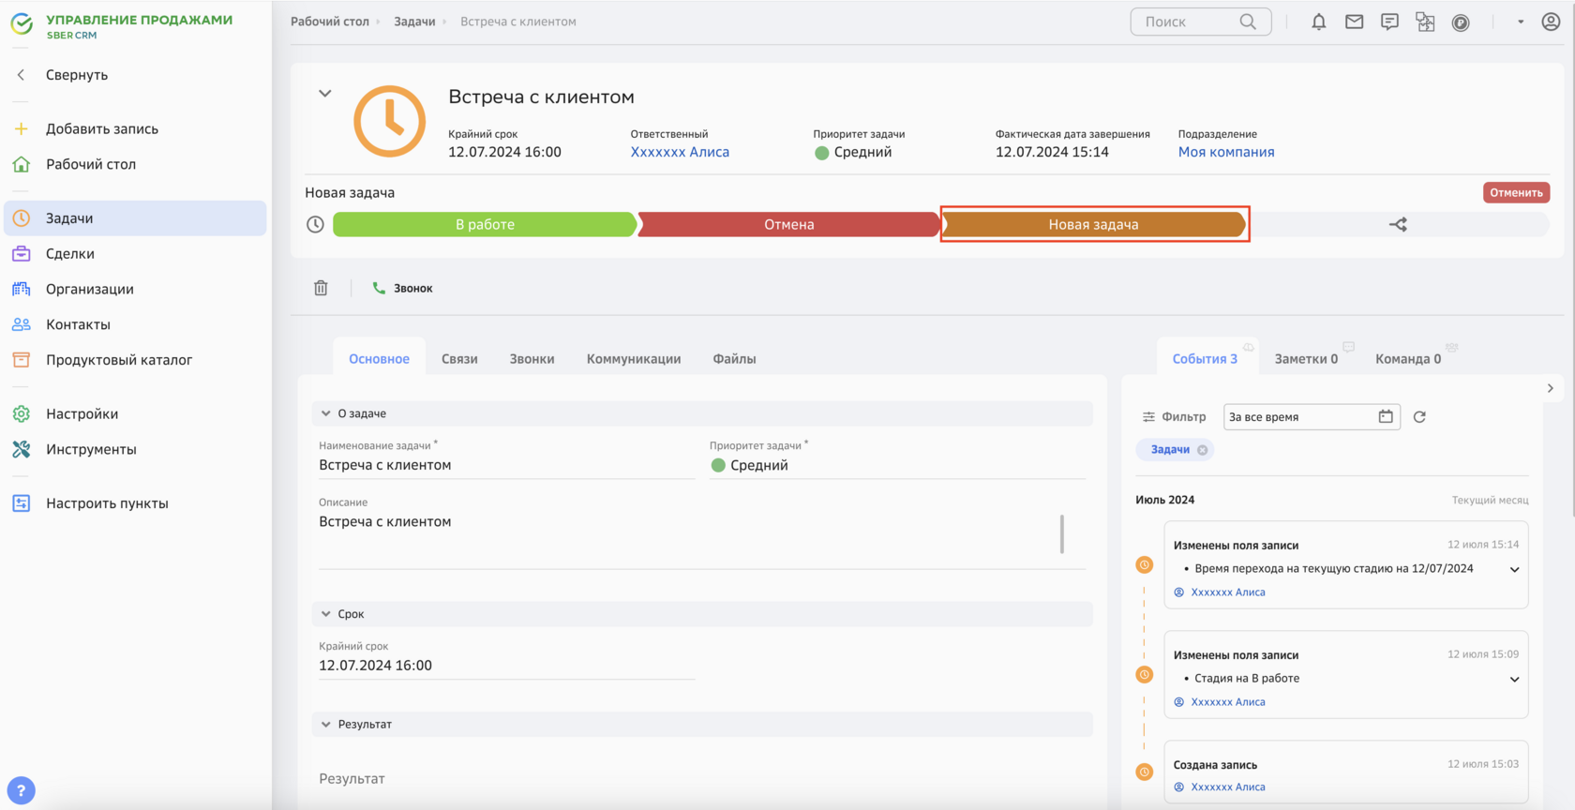Image resolution: width=1575 pixels, height=810 pixels.
Task: Open the chat message bubble icon in the header
Action: (1389, 22)
